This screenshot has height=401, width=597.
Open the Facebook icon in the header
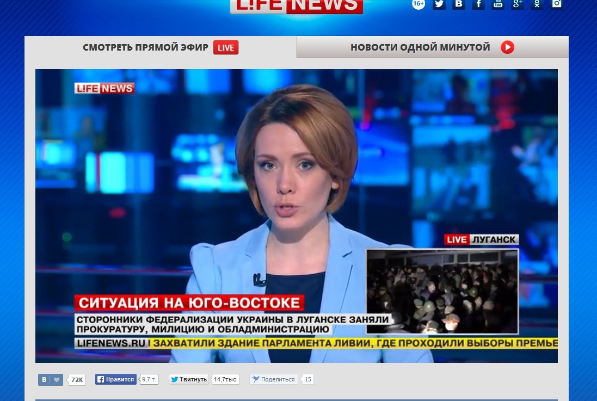click(478, 4)
